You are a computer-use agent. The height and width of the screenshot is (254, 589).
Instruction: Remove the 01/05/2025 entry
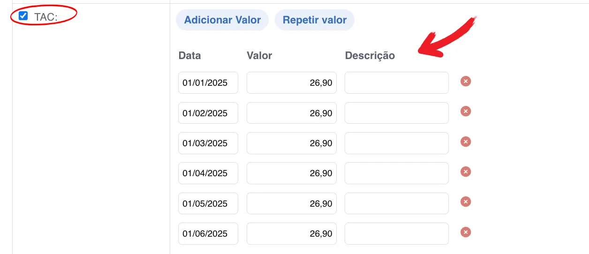pyautogui.click(x=466, y=202)
